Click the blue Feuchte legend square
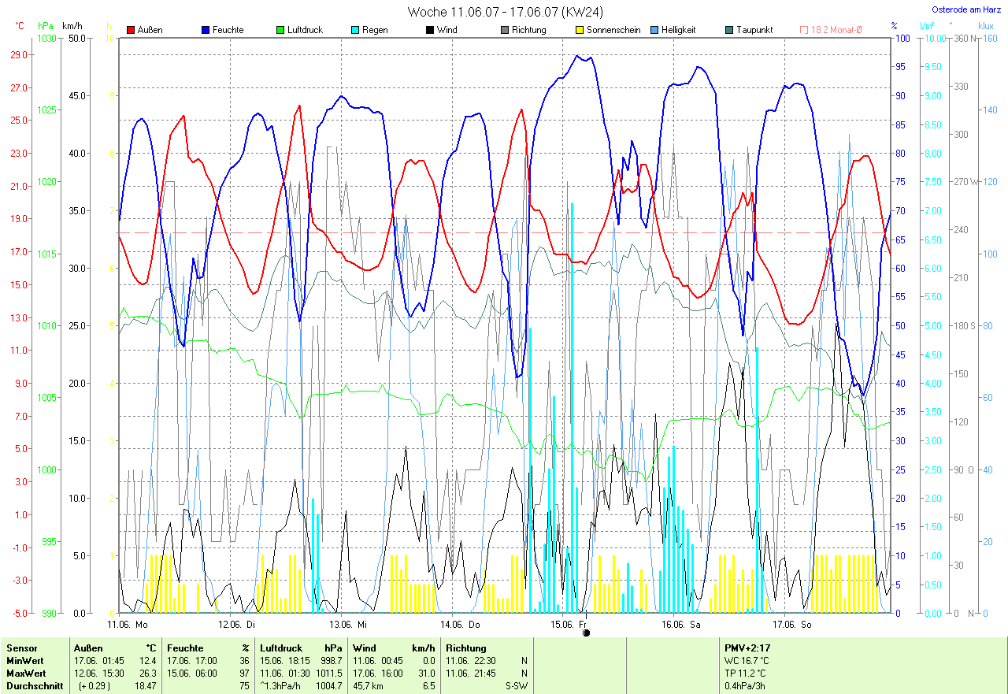This screenshot has height=694, width=1008. tap(206, 30)
